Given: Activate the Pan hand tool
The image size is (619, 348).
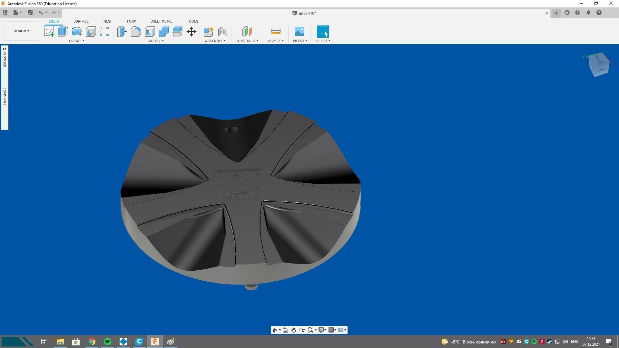Looking at the screenshot, I should (294, 330).
